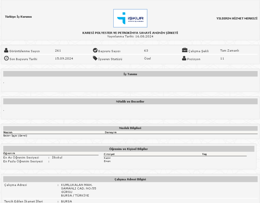This screenshot has height=203, width=260.
Task: Click the Öğrenim ve Kişisel Bilgiler header
Action: [x=129, y=149]
